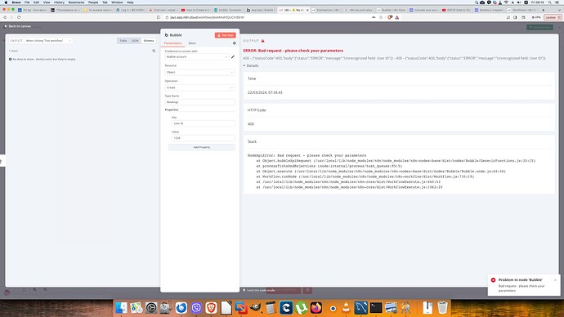Open Bubble node settings gear
The image size is (564, 317).
(234, 43)
